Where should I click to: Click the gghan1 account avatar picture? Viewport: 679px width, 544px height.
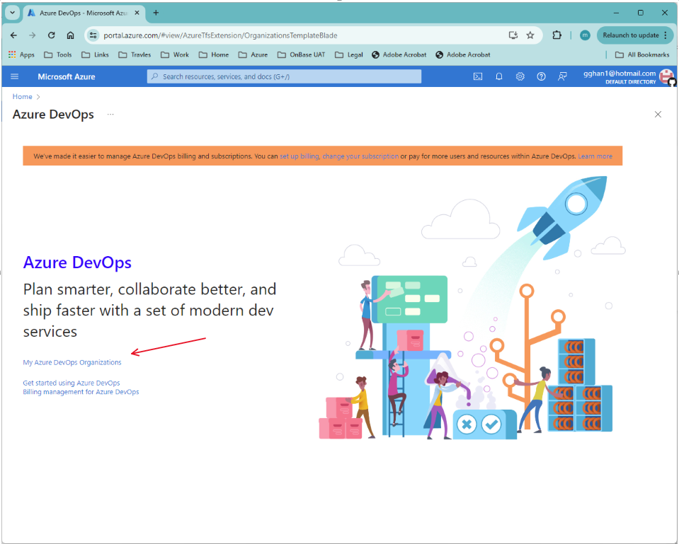666,76
